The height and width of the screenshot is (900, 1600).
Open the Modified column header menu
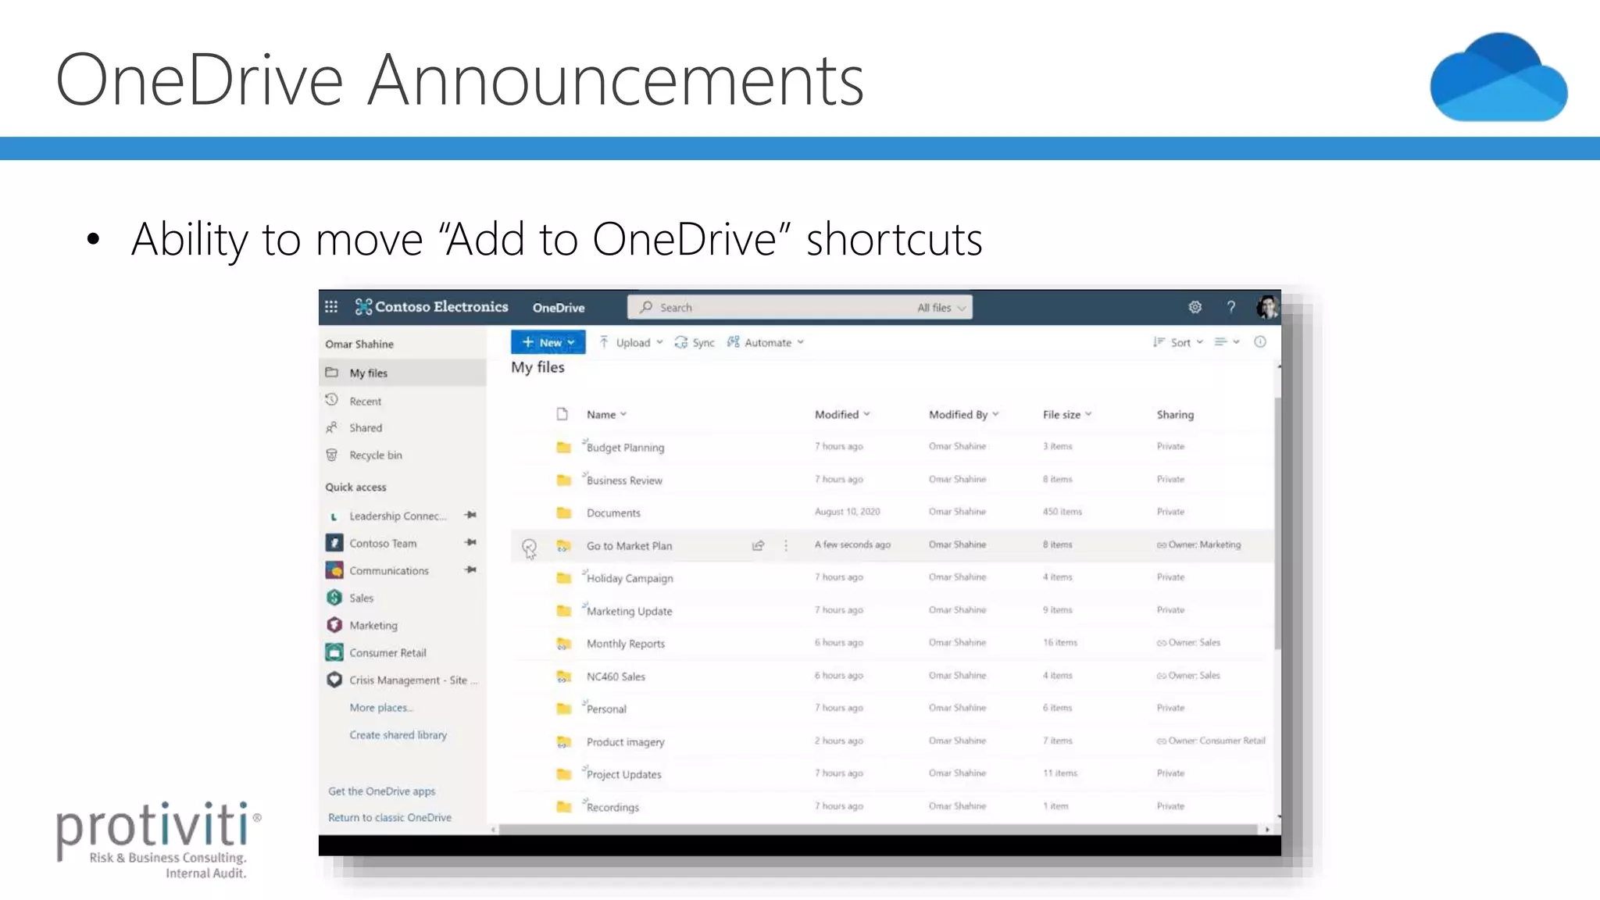842,414
